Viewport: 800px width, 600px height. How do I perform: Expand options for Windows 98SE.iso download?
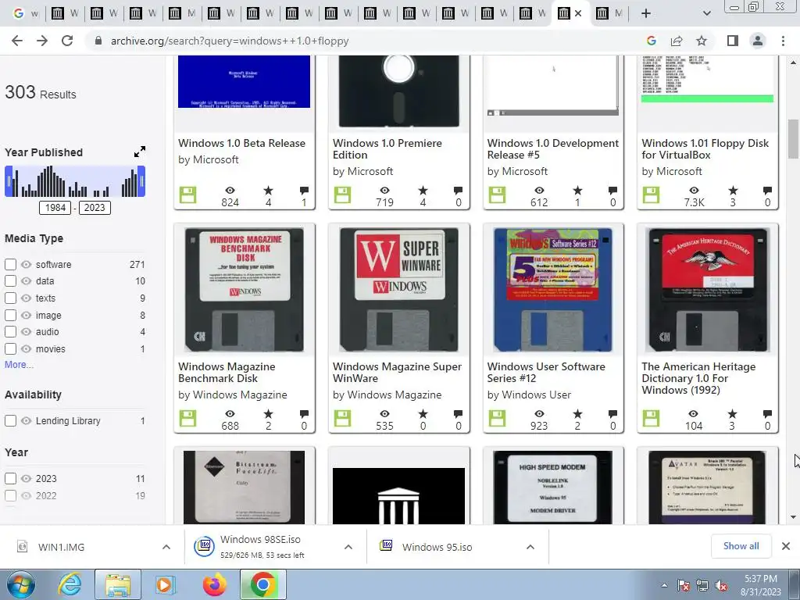(x=348, y=547)
